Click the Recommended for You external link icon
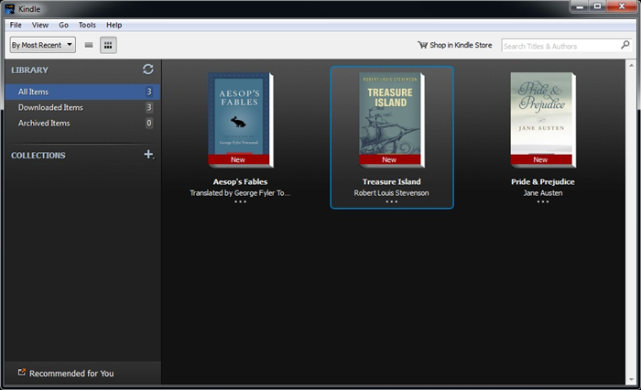Viewport: 641px width, 390px height. (x=22, y=373)
